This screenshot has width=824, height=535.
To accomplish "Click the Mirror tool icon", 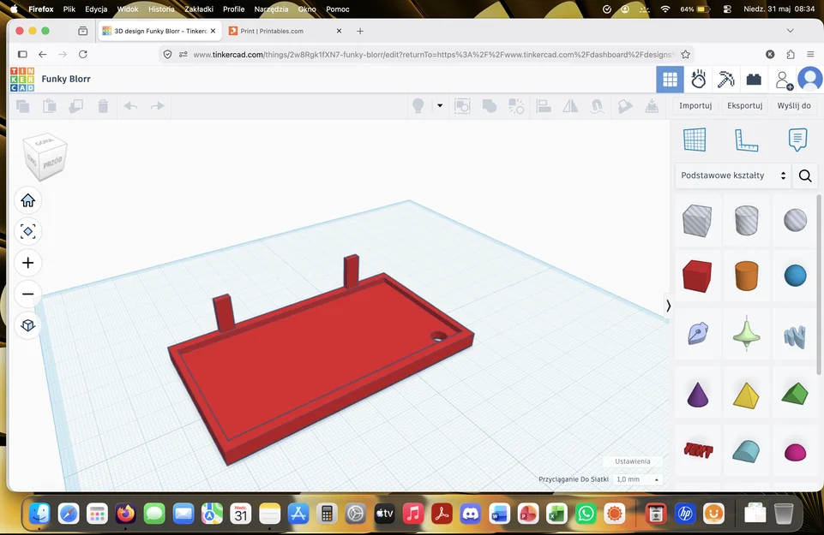I will pos(570,106).
